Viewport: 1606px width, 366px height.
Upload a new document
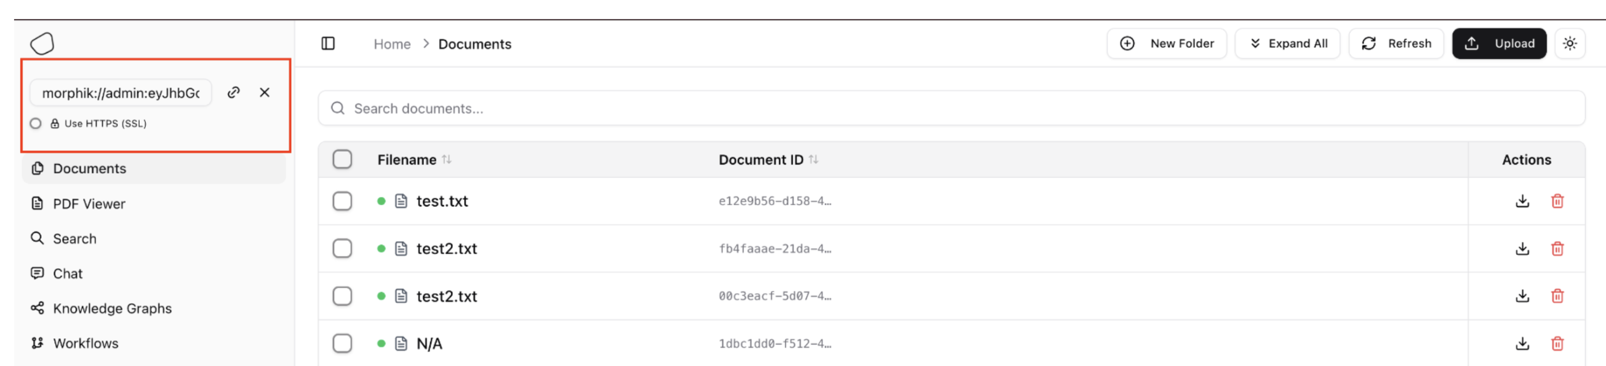1499,43
